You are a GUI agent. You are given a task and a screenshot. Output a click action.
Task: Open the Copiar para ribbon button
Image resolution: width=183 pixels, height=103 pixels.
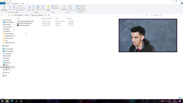coord(33,8)
